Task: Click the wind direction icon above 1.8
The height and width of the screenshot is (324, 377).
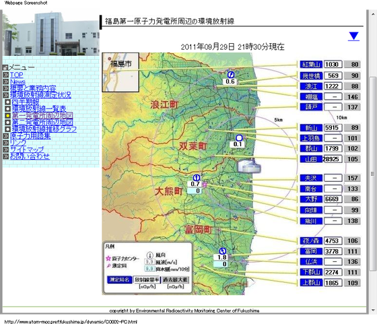Action: click(223, 251)
